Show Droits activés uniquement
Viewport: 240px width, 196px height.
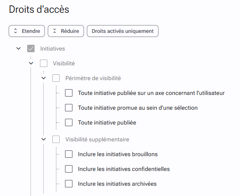coord(123,31)
